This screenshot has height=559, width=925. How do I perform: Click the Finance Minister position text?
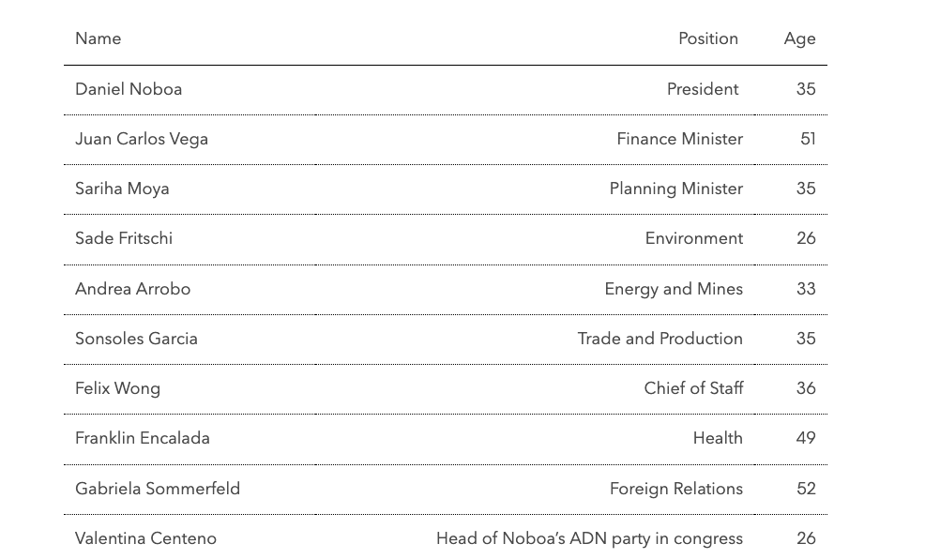[679, 139]
